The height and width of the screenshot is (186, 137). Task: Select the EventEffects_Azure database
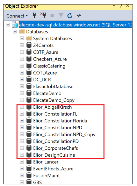pos(53,169)
